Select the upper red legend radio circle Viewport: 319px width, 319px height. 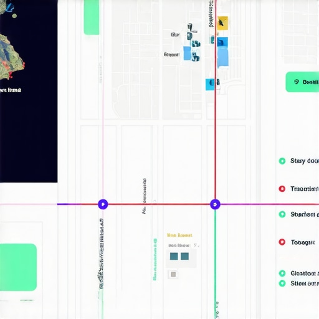(282, 189)
